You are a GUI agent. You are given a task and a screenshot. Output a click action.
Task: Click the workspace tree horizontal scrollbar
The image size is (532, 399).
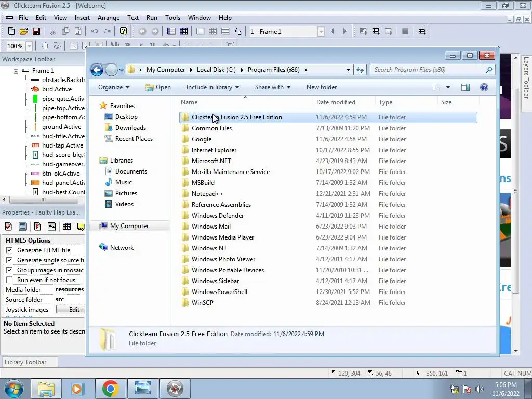43,199
